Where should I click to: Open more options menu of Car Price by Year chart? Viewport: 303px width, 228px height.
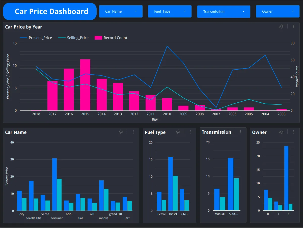[x=294, y=27]
